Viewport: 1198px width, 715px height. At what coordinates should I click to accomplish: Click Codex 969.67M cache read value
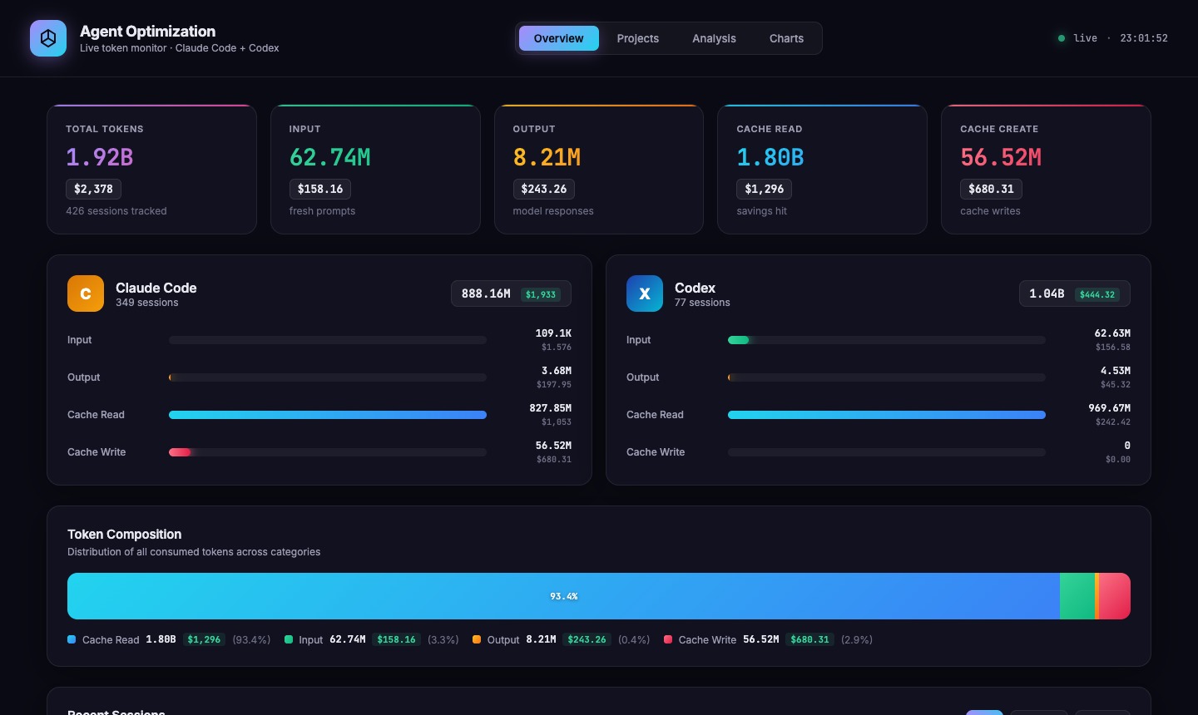pyautogui.click(x=1109, y=408)
